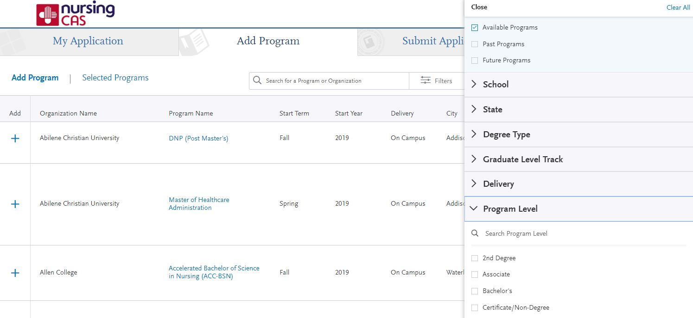Click the Filters slider icon
The image size is (693, 318).
click(x=425, y=81)
